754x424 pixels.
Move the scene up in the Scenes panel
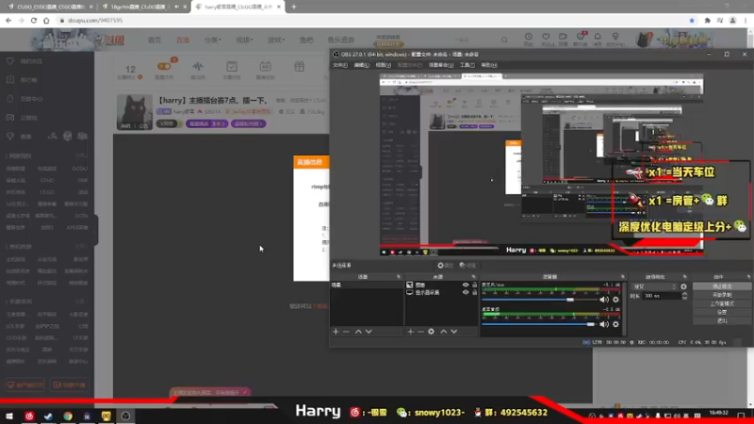point(358,332)
